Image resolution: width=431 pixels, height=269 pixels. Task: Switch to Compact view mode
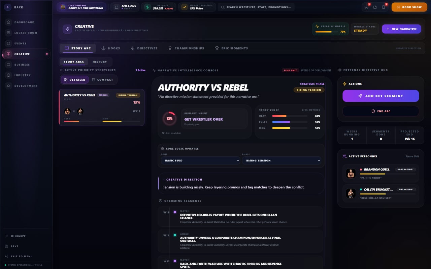103,80
